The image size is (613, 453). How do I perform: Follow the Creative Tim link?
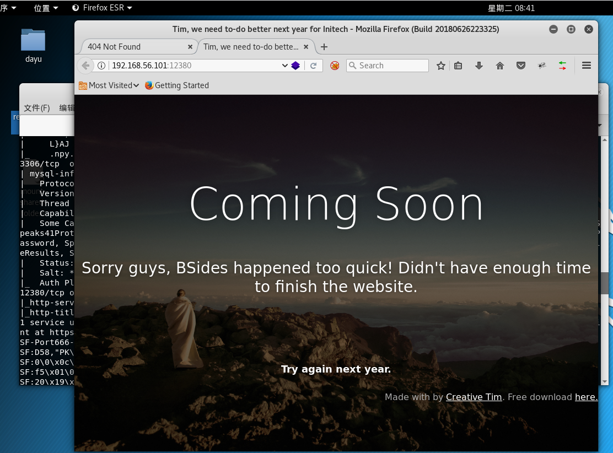click(x=474, y=397)
